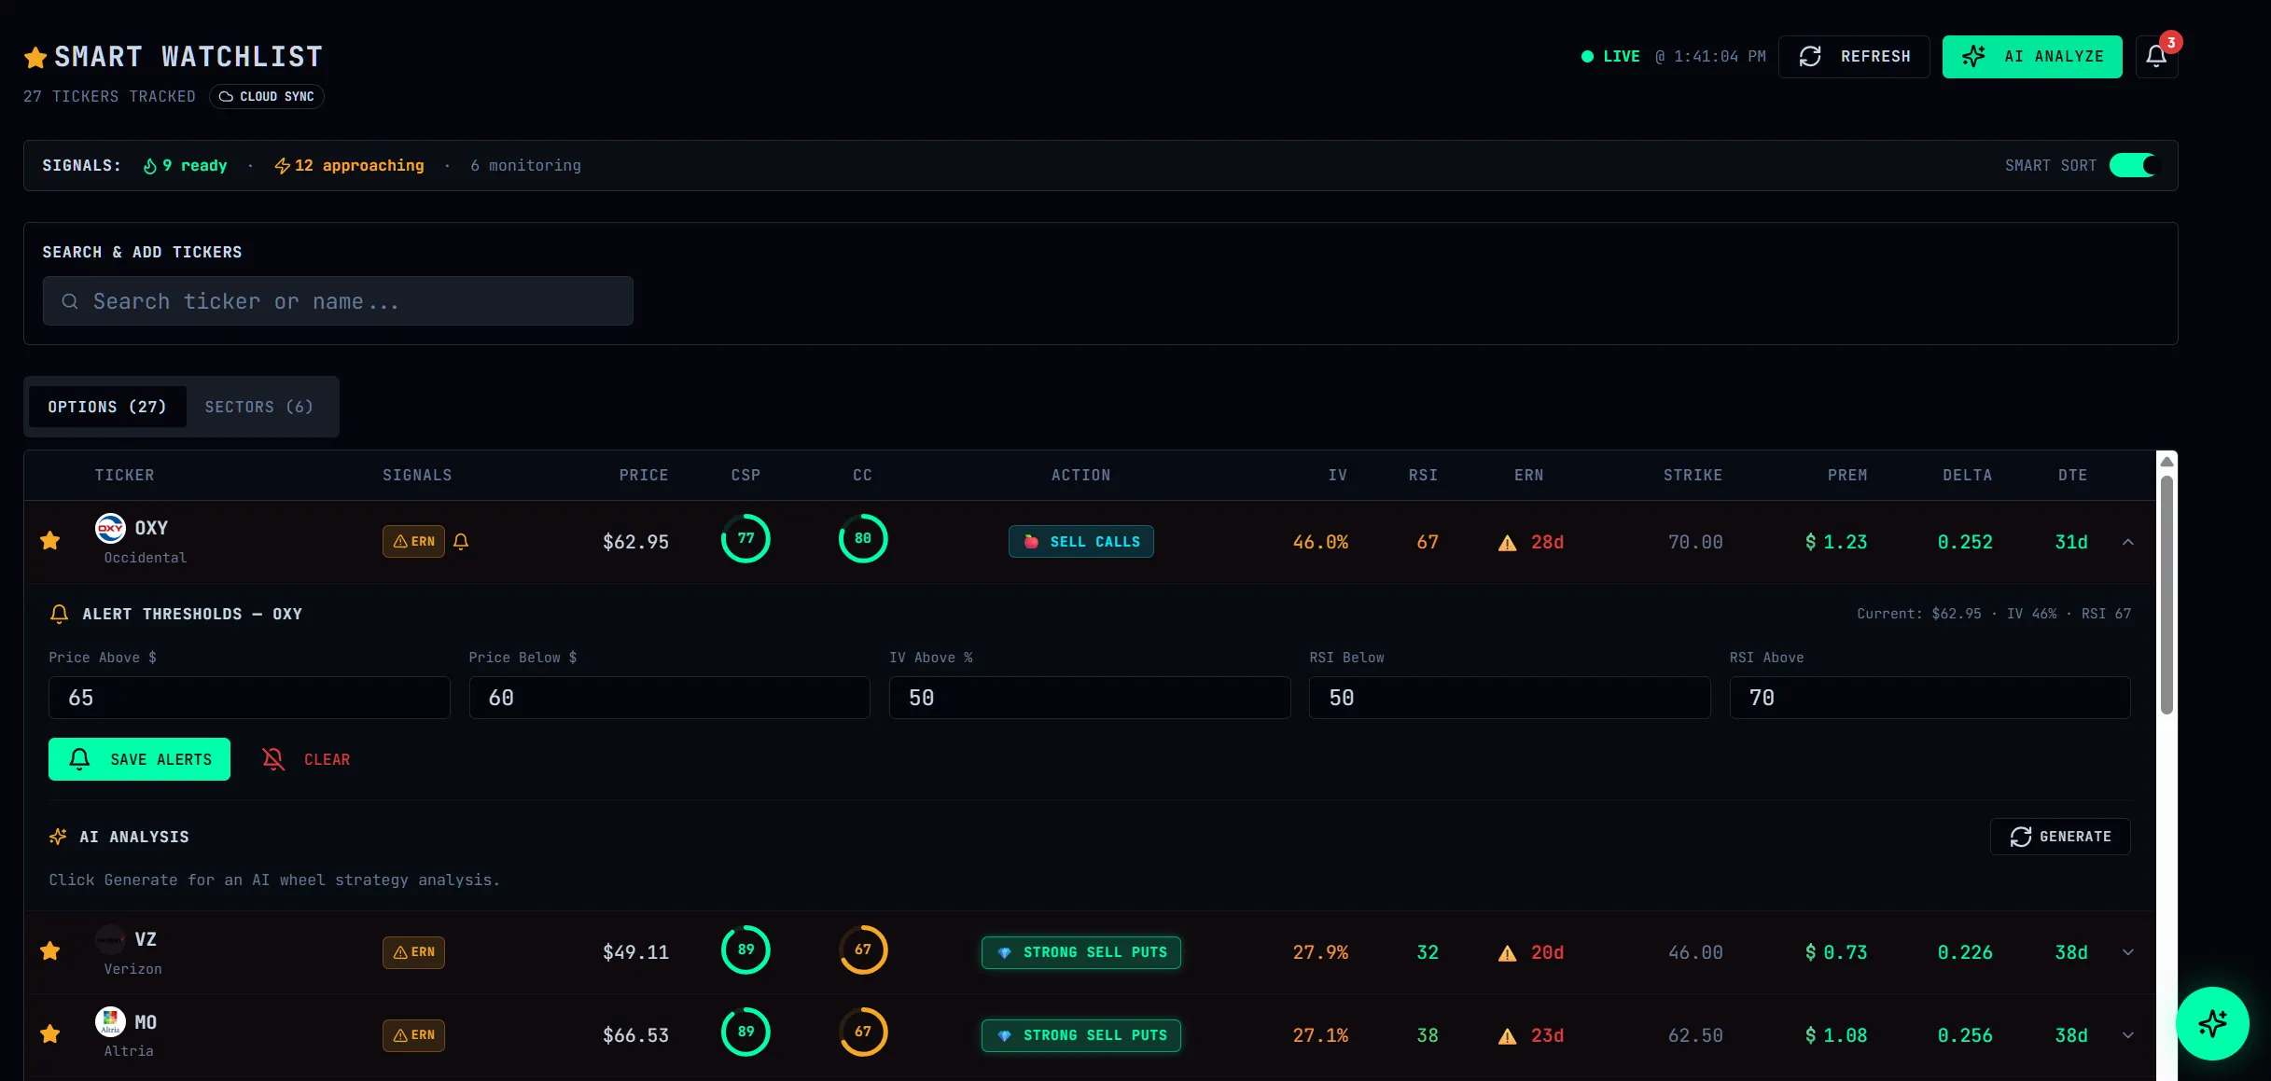This screenshot has width=2271, height=1081.
Task: Click the table vertical scrollbar thumb
Action: pos(2167,595)
